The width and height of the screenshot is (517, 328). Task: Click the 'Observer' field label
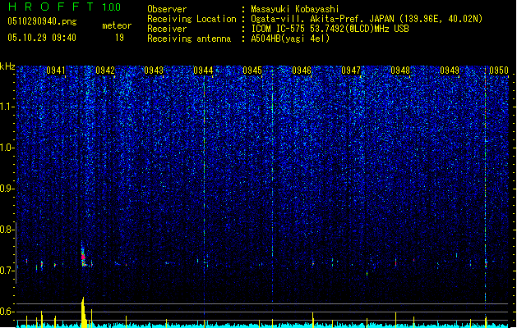coord(167,9)
